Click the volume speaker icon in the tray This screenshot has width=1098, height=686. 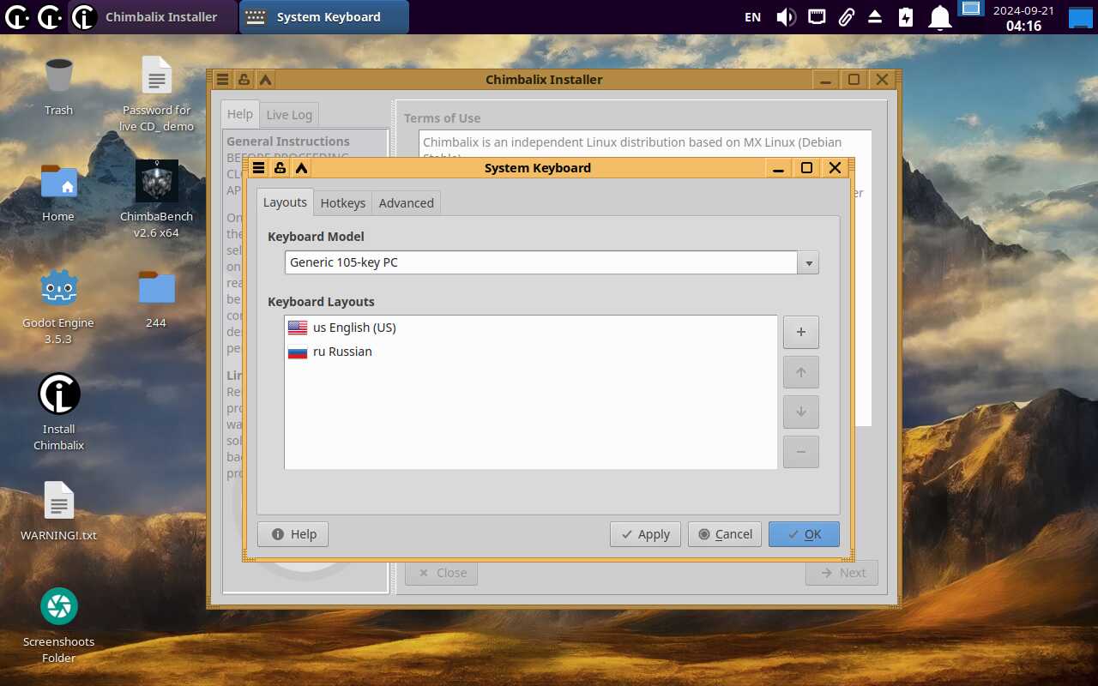pyautogui.click(x=786, y=17)
